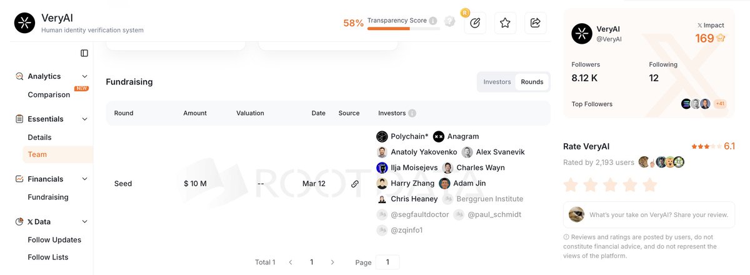Switch to the Investors view
This screenshot has width=750, height=275.
[x=497, y=82]
